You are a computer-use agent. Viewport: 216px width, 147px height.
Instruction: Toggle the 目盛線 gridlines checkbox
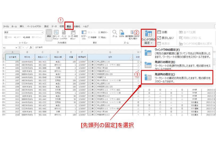coord(89,37)
